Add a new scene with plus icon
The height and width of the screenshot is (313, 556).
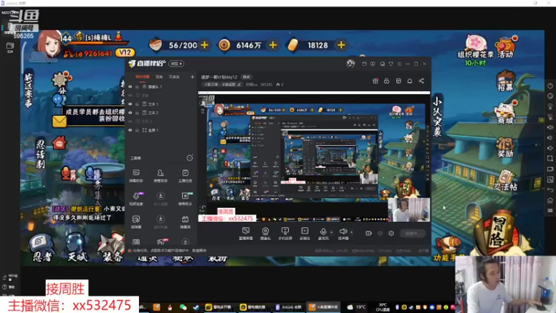[x=193, y=77]
